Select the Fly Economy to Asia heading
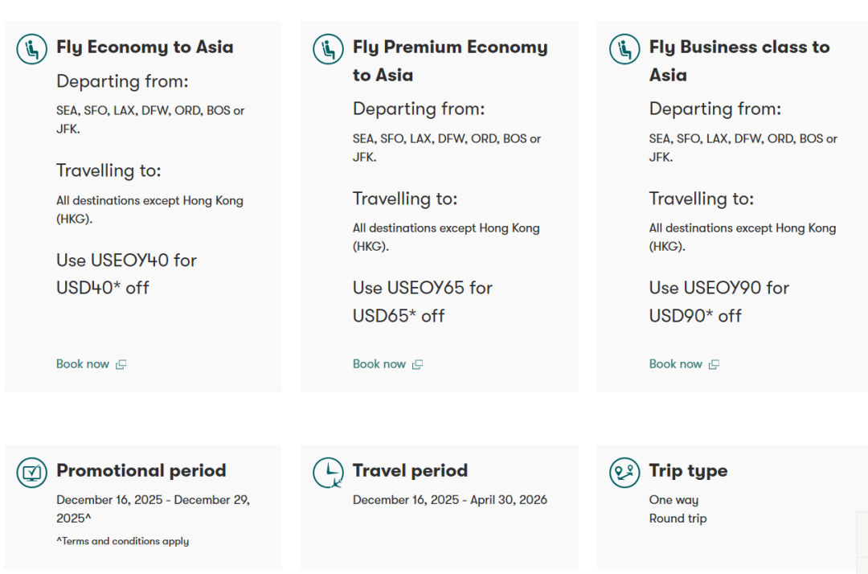868x574 pixels. pyautogui.click(x=145, y=47)
